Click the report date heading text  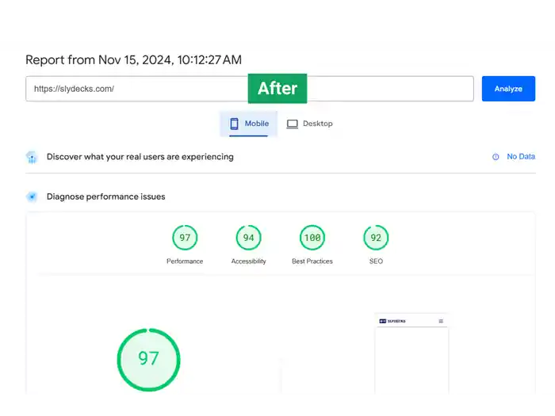coord(133,59)
